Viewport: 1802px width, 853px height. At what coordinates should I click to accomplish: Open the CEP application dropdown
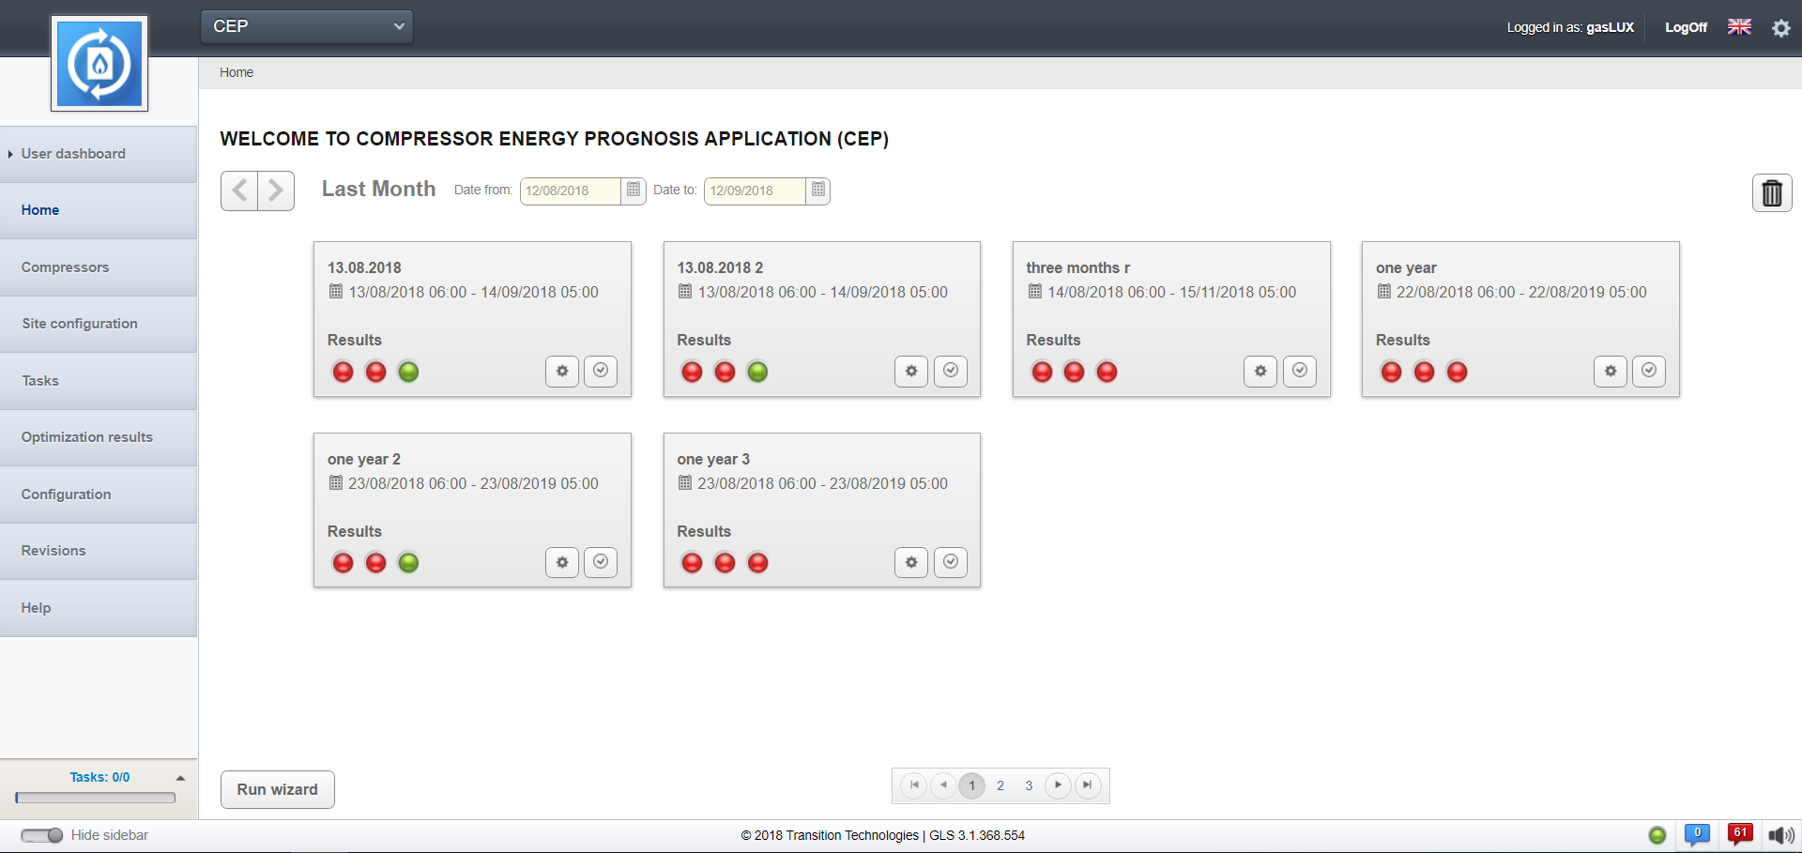(307, 26)
